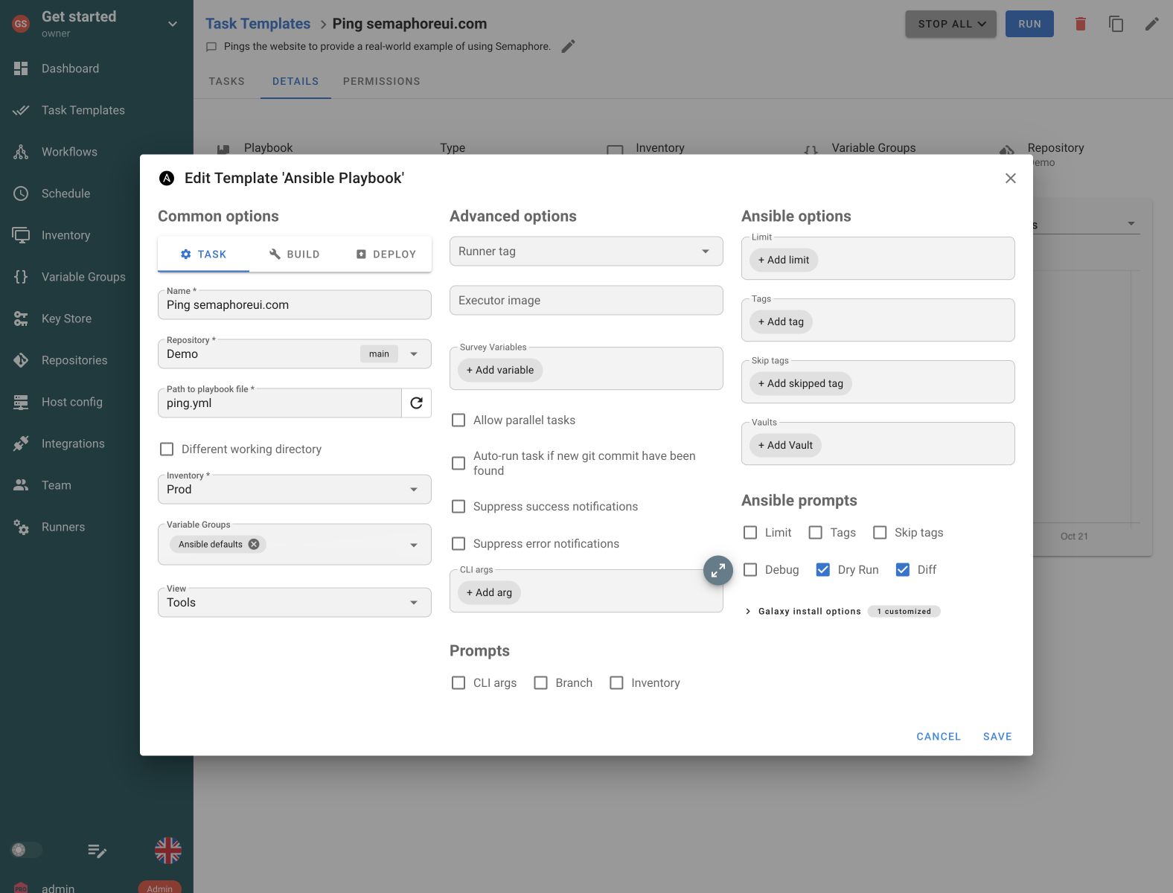Uncheck the Dry Run prompt

(x=822, y=569)
